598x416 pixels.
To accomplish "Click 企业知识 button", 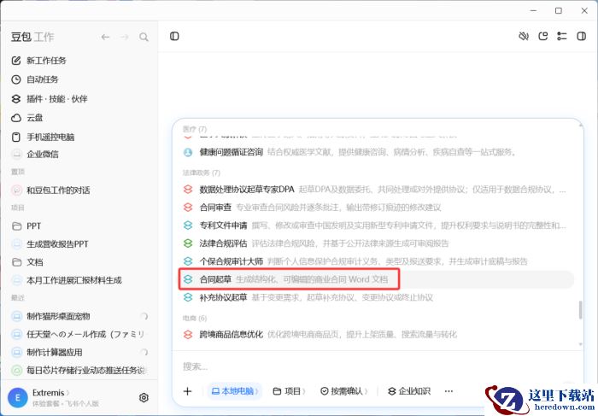I will coord(409,391).
